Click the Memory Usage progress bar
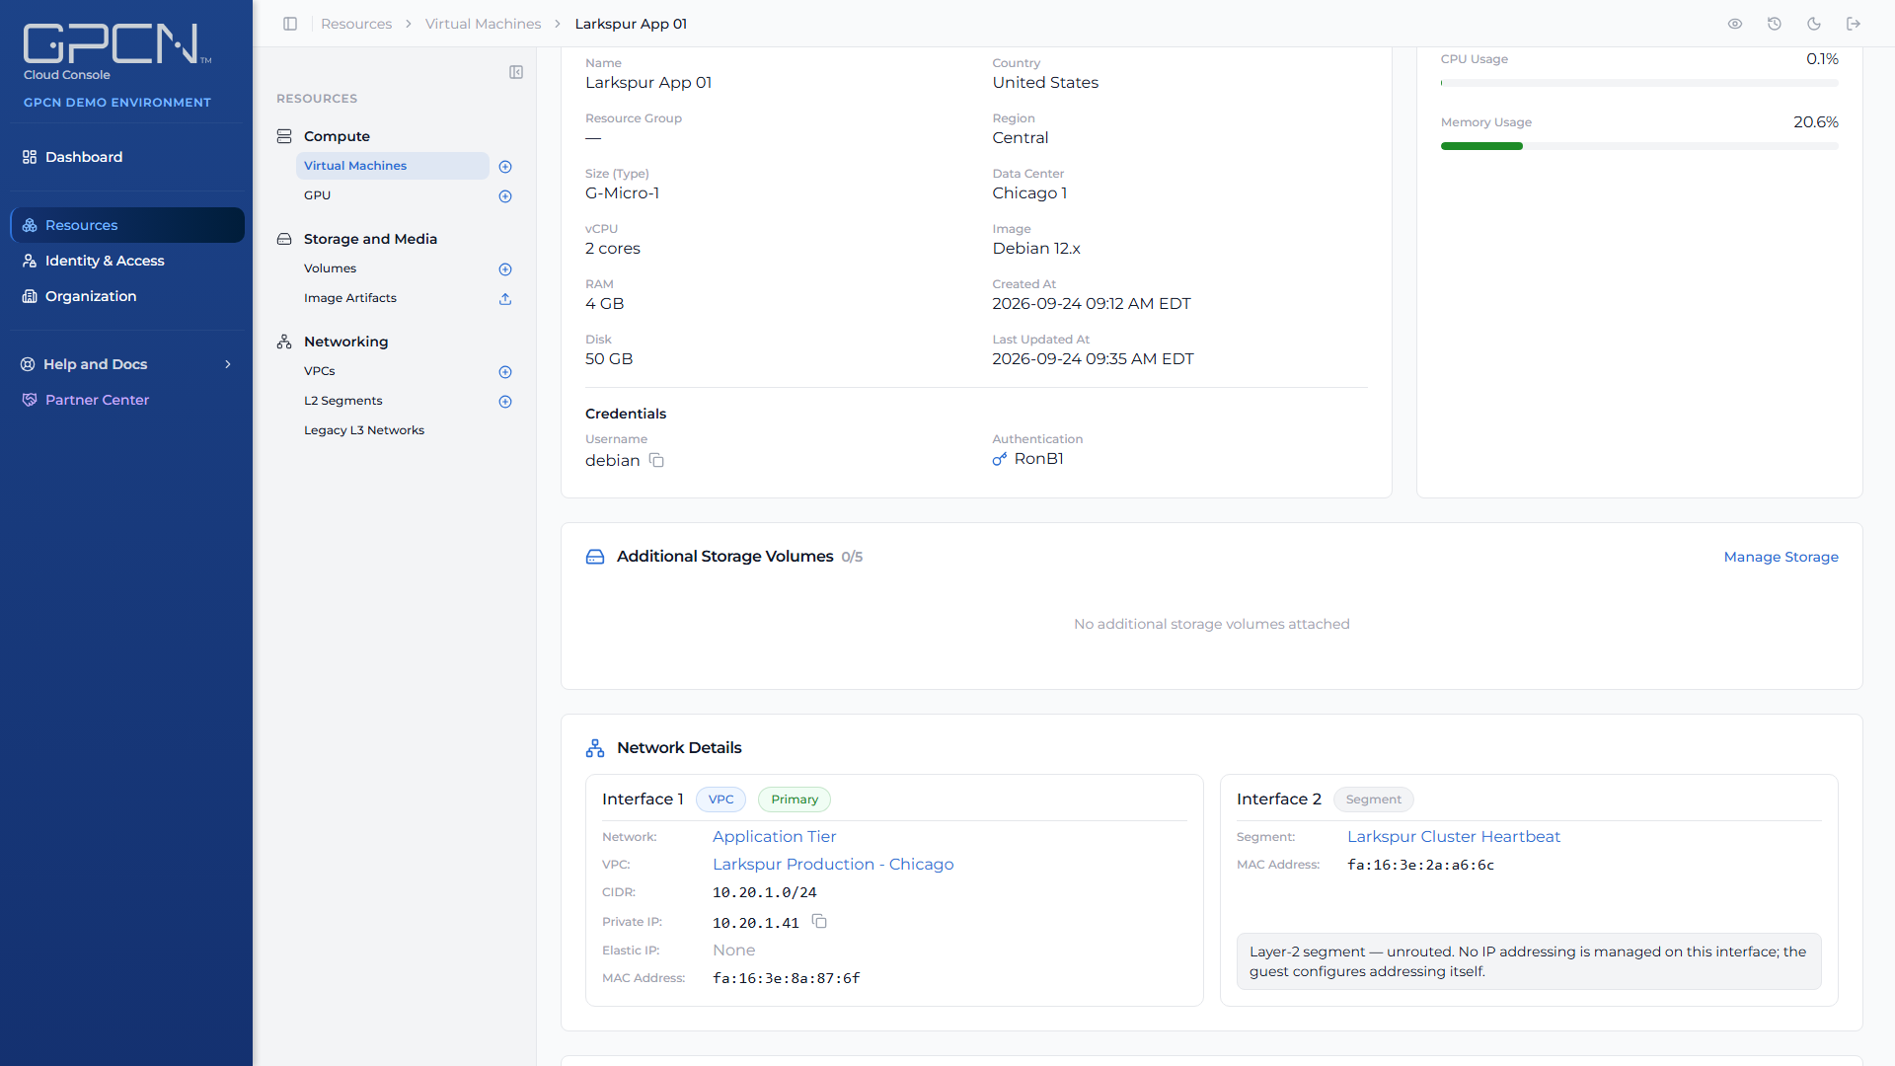Viewport: 1895px width, 1066px height. pyautogui.click(x=1639, y=146)
